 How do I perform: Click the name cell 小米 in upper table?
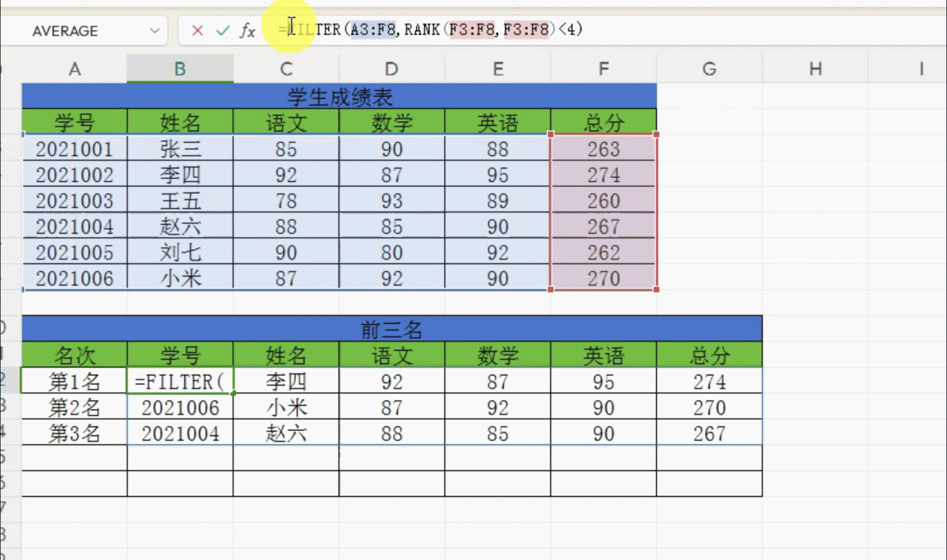pyautogui.click(x=180, y=278)
